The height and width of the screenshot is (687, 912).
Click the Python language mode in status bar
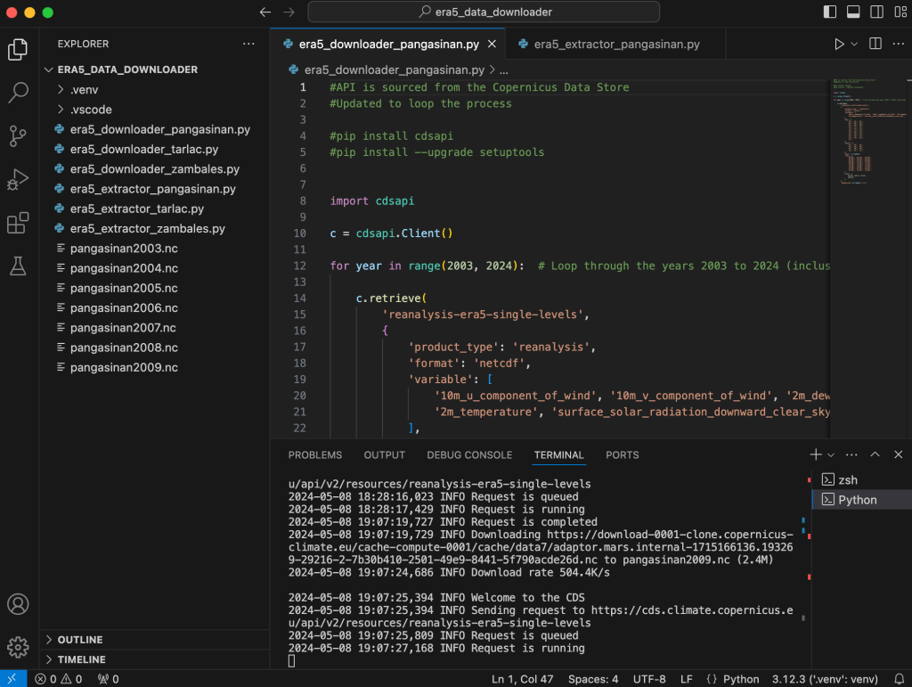pyautogui.click(x=740, y=679)
